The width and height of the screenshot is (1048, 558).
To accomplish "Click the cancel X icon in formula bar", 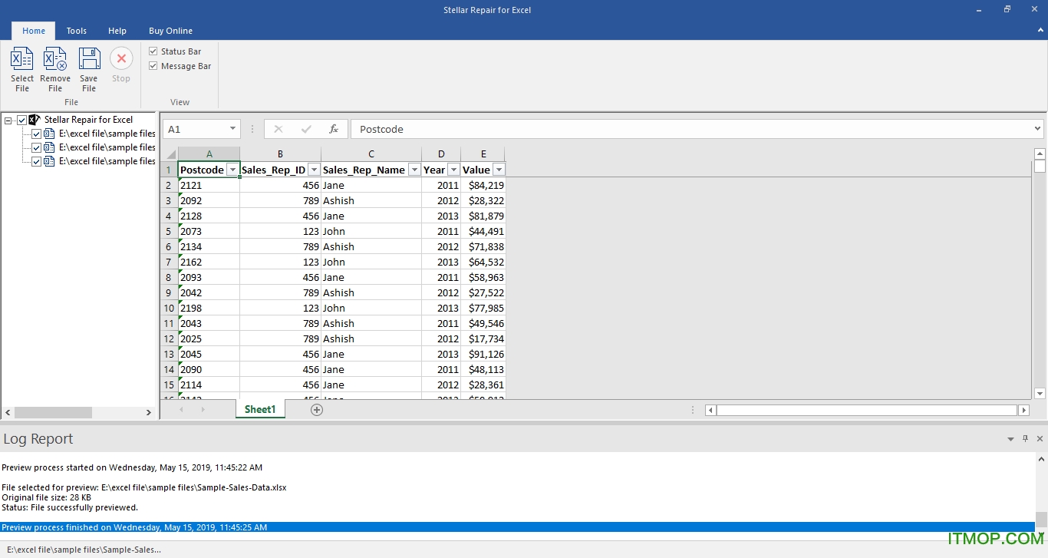I will click(x=278, y=129).
